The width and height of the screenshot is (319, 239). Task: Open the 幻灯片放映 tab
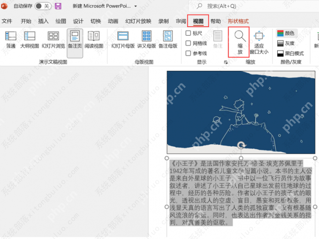coord(138,21)
